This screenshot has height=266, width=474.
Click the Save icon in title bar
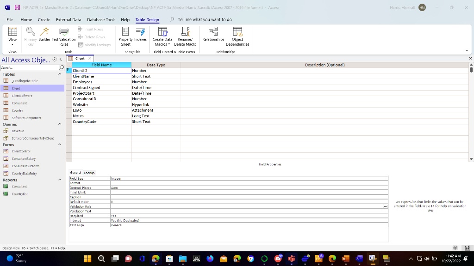coord(17,7)
